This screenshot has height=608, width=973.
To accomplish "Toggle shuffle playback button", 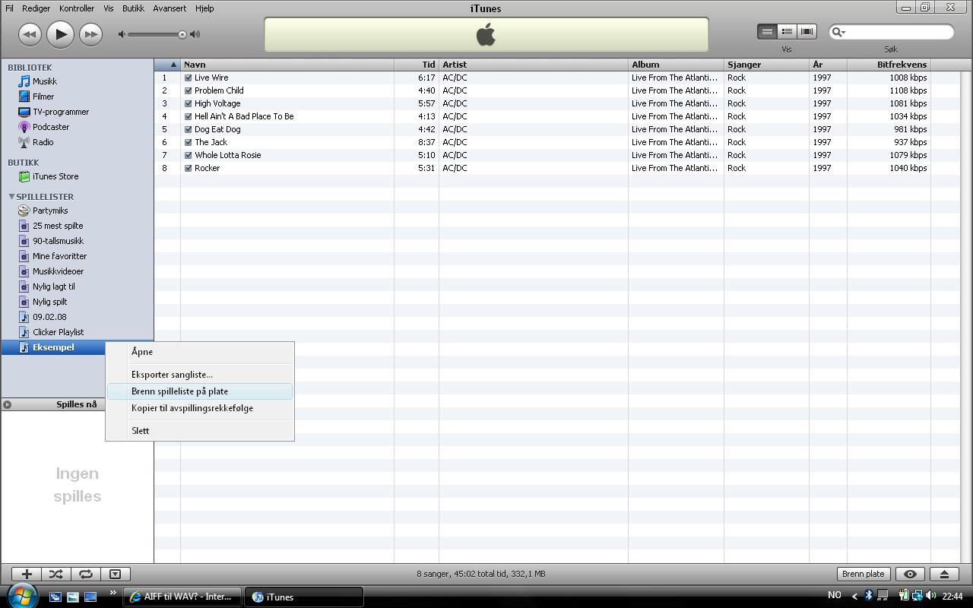I will tap(56, 574).
